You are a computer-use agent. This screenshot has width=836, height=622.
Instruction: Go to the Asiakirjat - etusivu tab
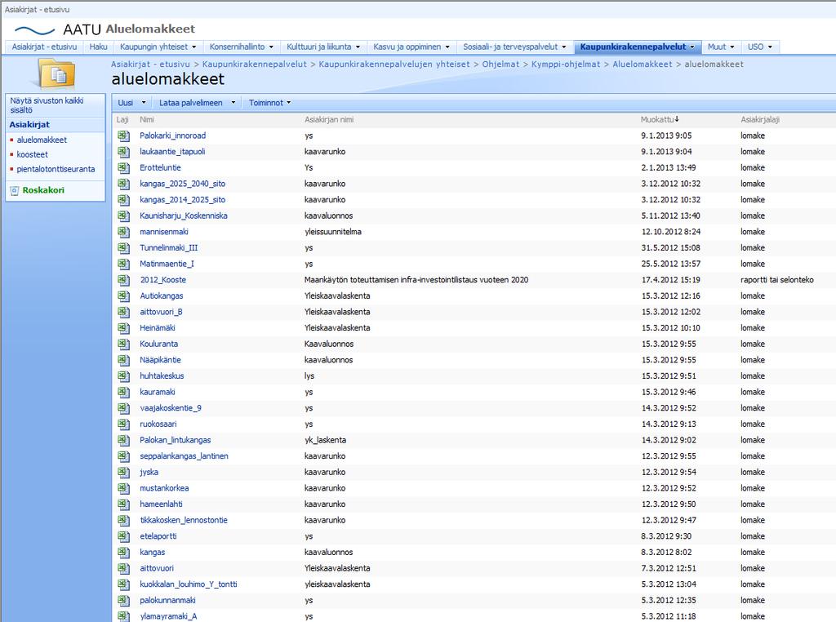pyautogui.click(x=44, y=47)
